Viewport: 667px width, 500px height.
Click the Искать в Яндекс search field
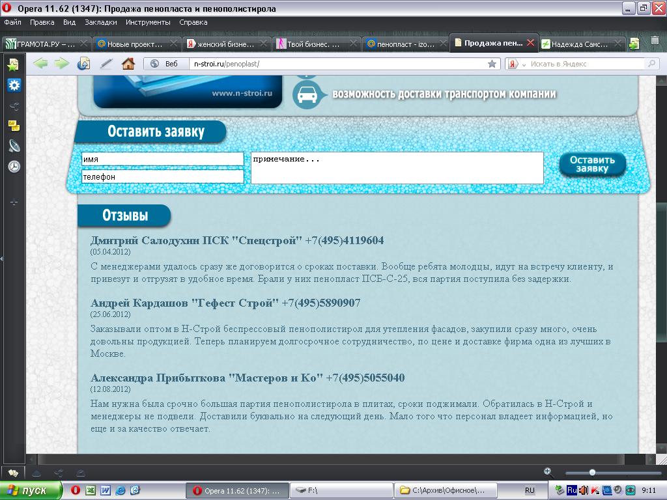pos(586,64)
